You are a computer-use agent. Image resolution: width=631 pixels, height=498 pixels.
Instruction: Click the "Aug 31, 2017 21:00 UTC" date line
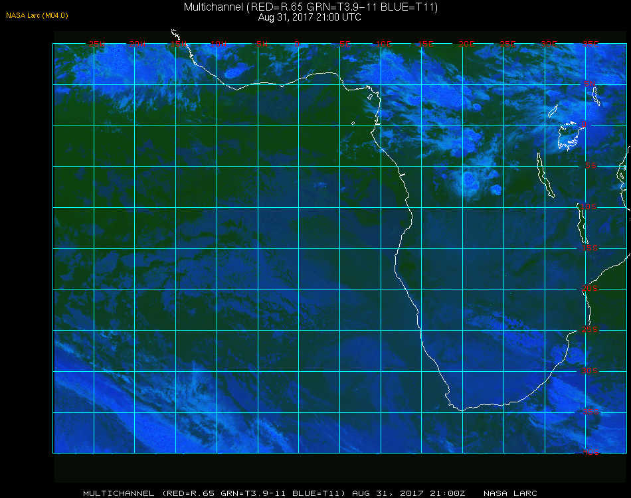point(310,17)
